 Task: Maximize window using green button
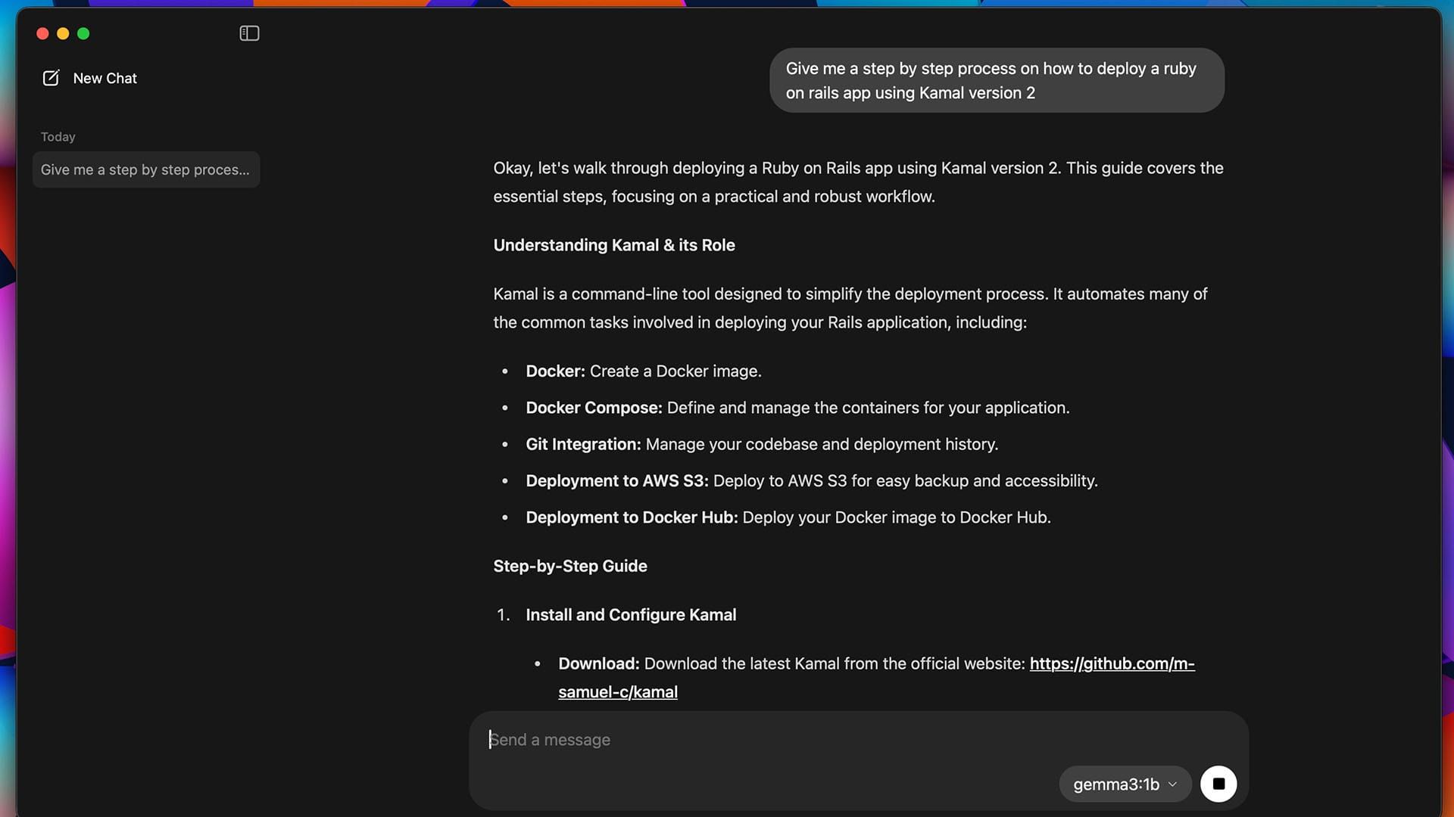click(x=83, y=33)
